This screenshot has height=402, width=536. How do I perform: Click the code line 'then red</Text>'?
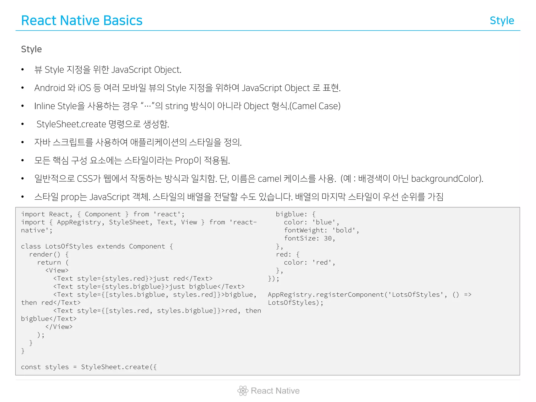[x=51, y=303]
